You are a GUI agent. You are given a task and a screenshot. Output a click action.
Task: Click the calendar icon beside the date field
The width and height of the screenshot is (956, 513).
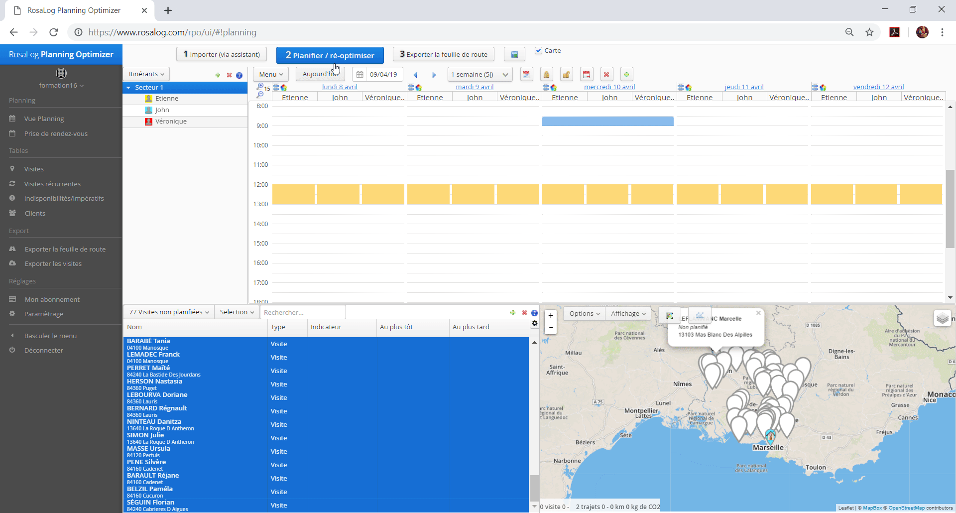pyautogui.click(x=360, y=75)
